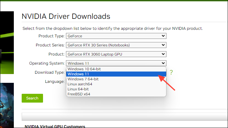The image size is (228, 128).
Task: Click the Download Type label
Action: click(50, 72)
